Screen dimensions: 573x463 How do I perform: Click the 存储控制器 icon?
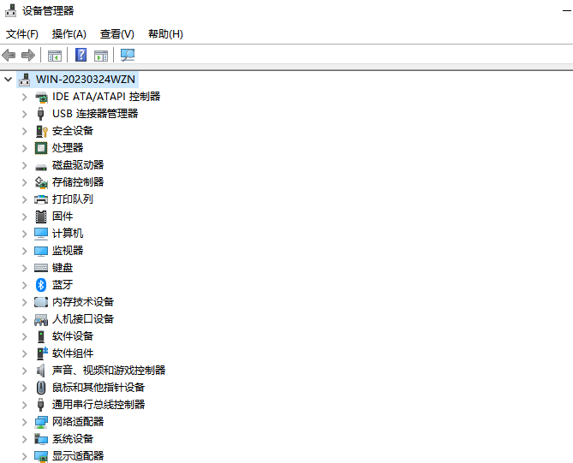(x=41, y=182)
